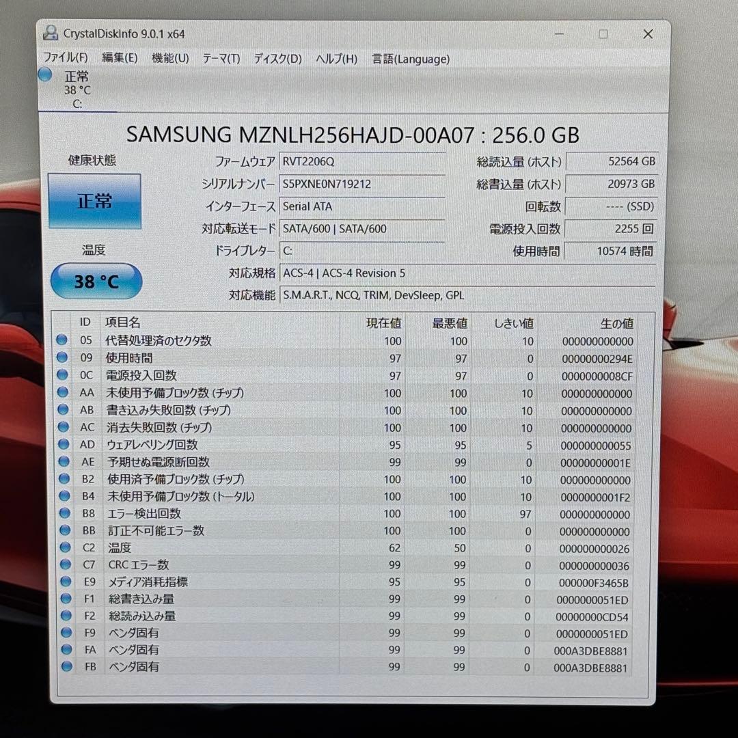Select the ウェアレベリング回数 attribute name

coord(152,444)
